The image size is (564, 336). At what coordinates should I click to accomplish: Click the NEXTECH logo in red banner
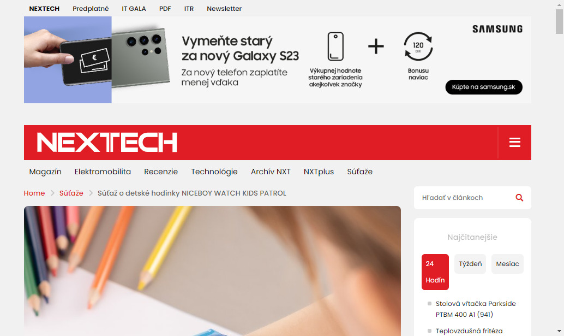(x=107, y=142)
